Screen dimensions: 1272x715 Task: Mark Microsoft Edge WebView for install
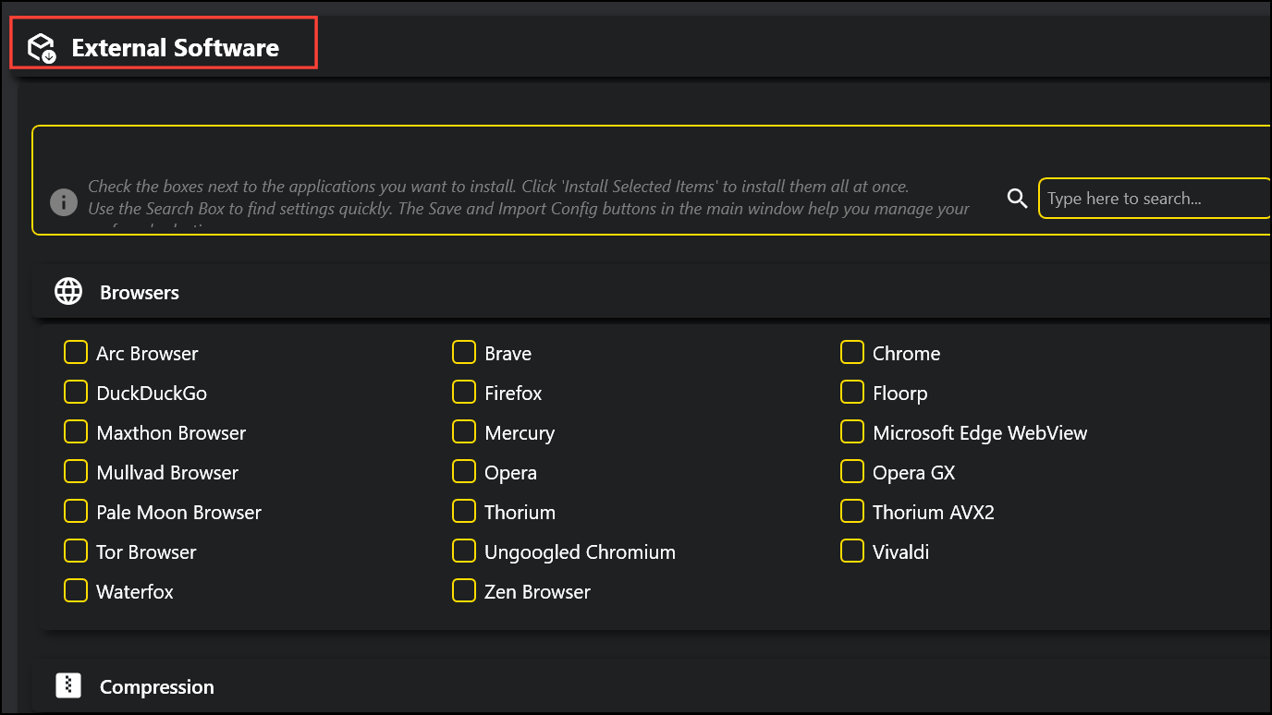pos(852,432)
